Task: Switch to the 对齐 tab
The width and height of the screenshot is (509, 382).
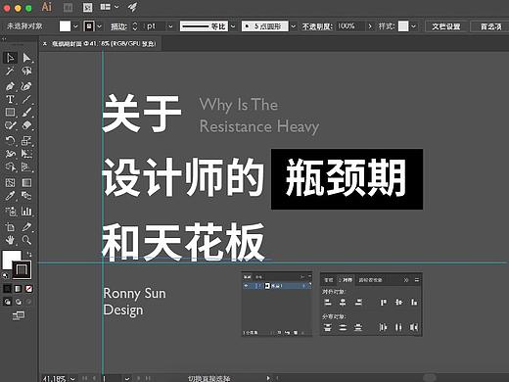Action: [346, 280]
